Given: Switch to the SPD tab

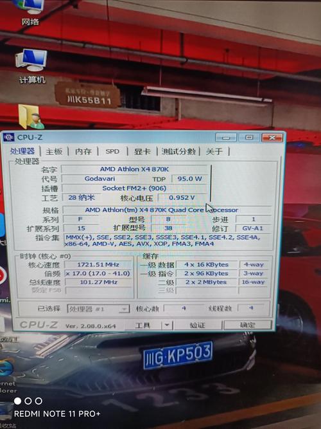Looking at the screenshot, I should coord(112,151).
